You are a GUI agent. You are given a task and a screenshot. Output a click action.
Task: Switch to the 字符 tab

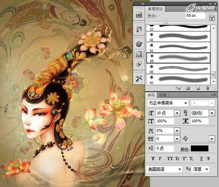151,95
